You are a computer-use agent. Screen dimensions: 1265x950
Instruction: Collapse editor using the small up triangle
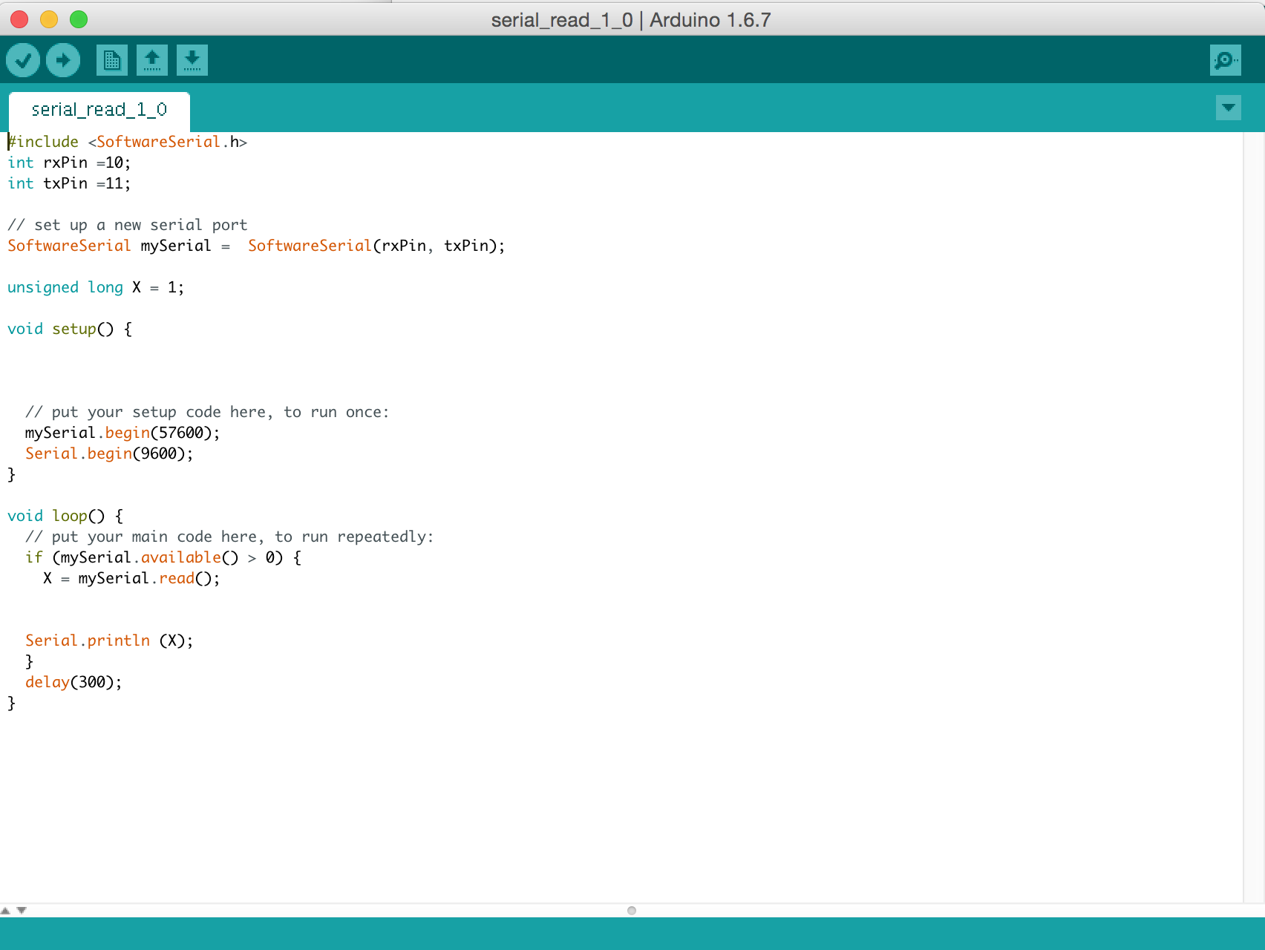(x=6, y=910)
